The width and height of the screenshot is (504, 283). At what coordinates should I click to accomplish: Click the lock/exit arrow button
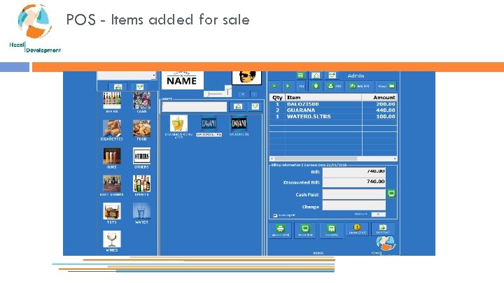coord(383,229)
